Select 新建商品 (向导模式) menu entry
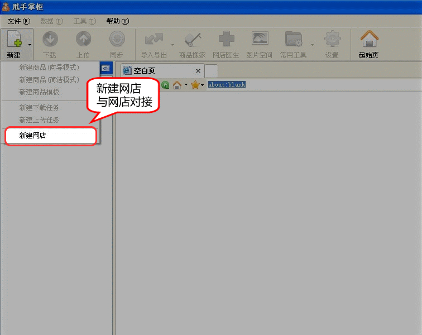 [50, 68]
